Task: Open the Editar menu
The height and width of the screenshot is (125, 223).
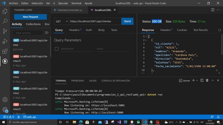Action: [x=25, y=3]
